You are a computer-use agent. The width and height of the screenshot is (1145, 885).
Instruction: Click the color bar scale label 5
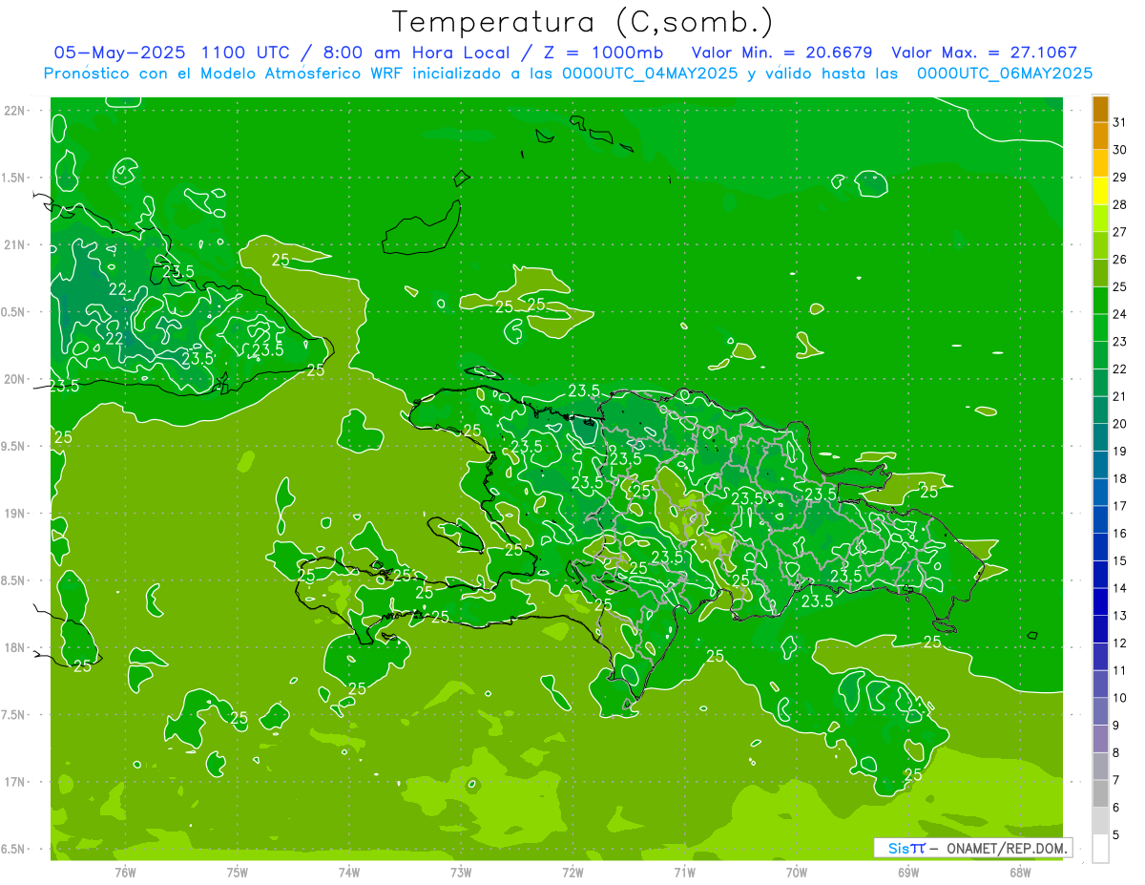[1117, 835]
